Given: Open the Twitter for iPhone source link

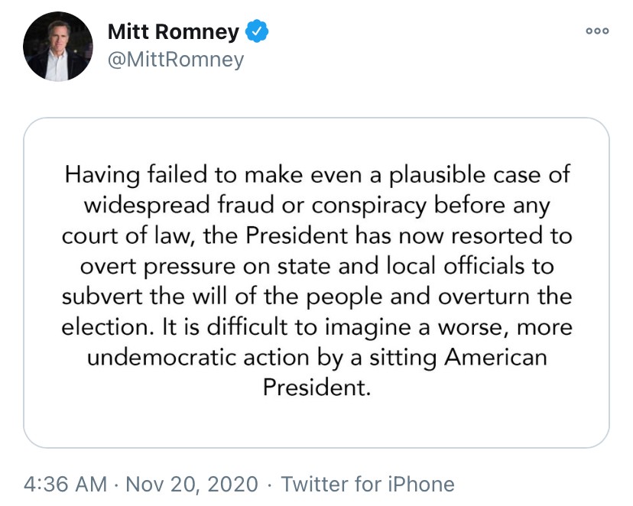Looking at the screenshot, I should coord(368,484).
